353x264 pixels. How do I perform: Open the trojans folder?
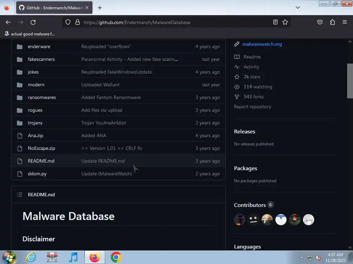[x=35, y=123]
